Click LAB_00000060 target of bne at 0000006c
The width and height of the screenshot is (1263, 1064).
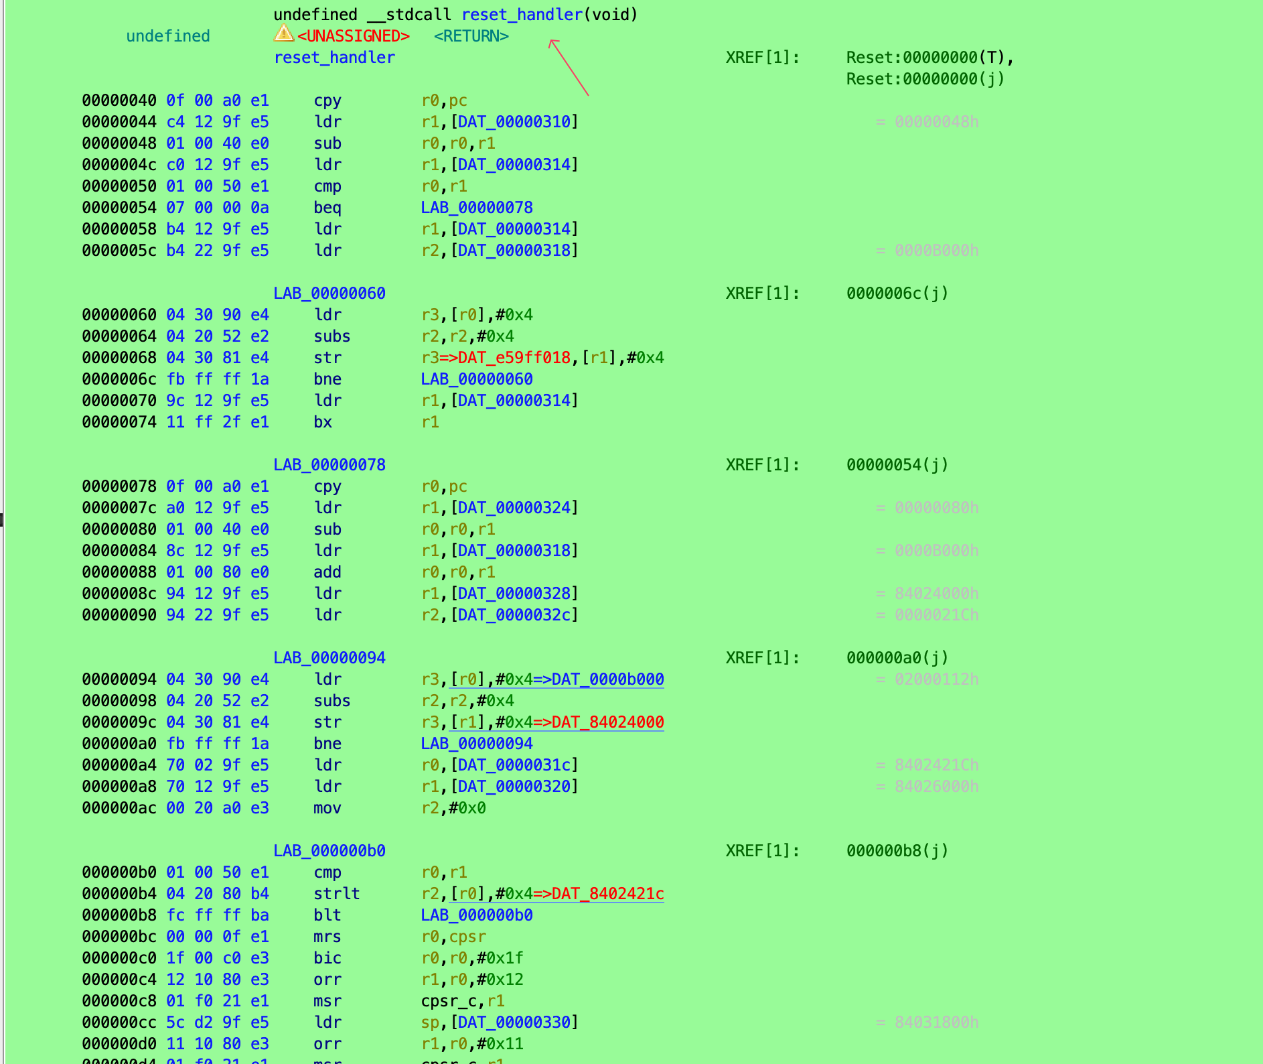click(477, 379)
